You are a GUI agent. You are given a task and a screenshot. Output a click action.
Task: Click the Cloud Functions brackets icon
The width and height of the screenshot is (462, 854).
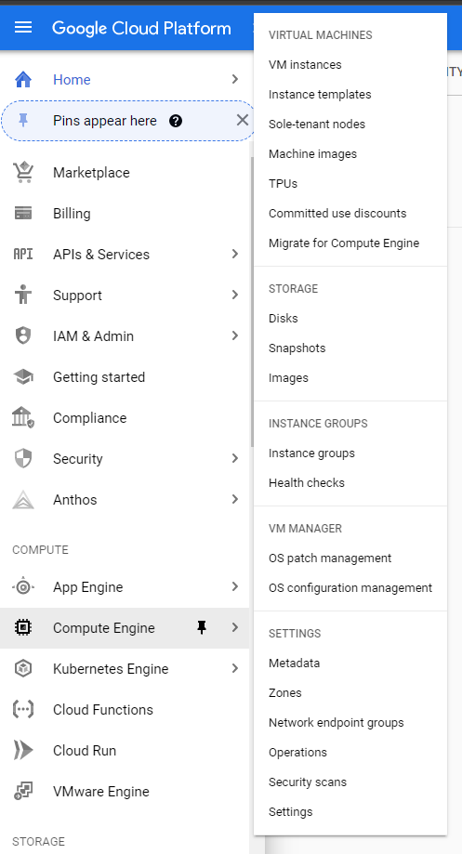pyautogui.click(x=23, y=710)
